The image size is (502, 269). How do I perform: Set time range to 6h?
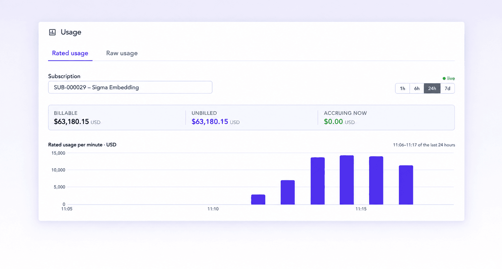click(x=417, y=88)
